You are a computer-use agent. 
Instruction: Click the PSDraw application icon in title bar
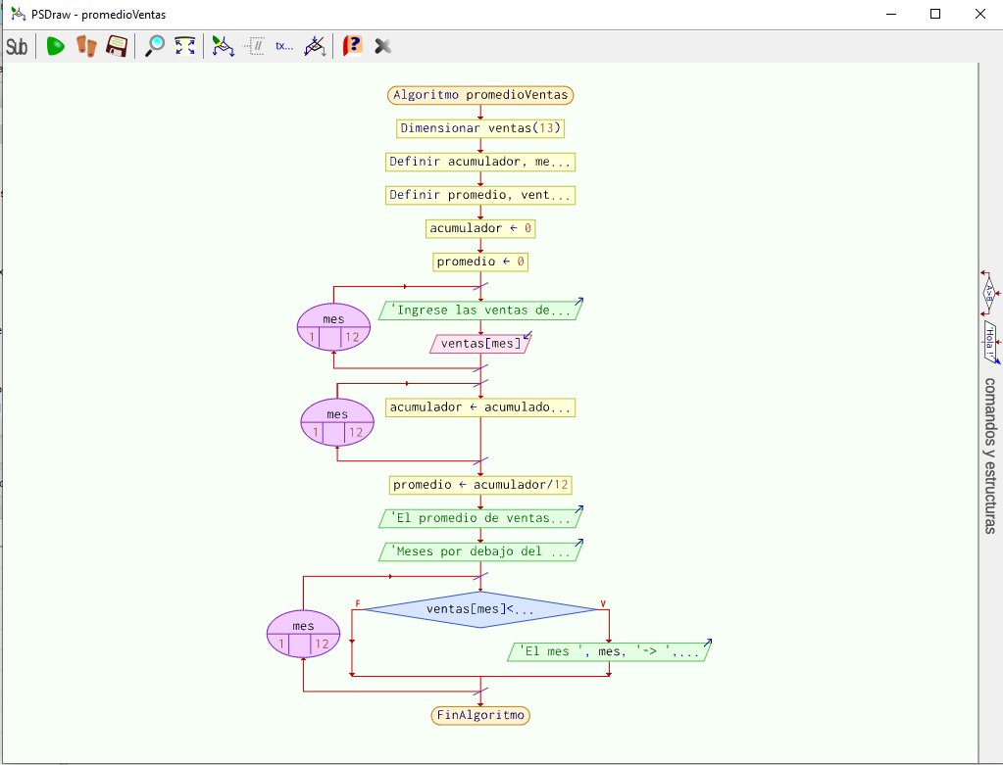[x=18, y=14]
